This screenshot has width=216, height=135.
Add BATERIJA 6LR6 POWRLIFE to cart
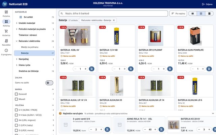click(209, 69)
